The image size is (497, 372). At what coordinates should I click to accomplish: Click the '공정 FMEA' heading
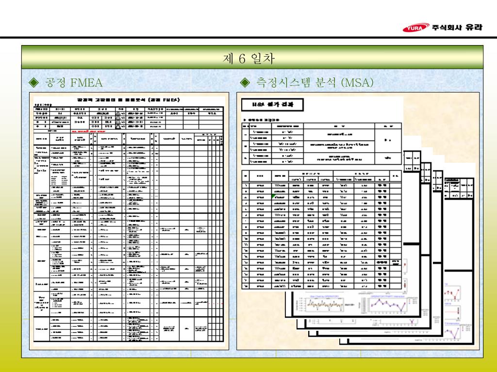[x=74, y=82]
